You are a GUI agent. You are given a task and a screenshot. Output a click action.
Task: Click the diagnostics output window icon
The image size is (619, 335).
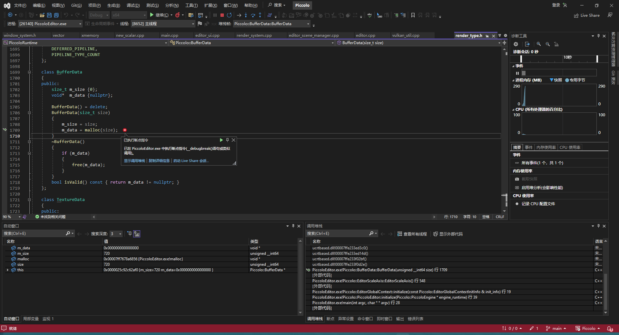pos(527,44)
